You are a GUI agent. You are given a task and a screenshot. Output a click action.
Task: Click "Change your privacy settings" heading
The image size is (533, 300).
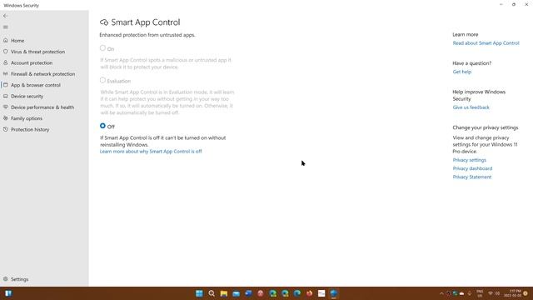485,127
